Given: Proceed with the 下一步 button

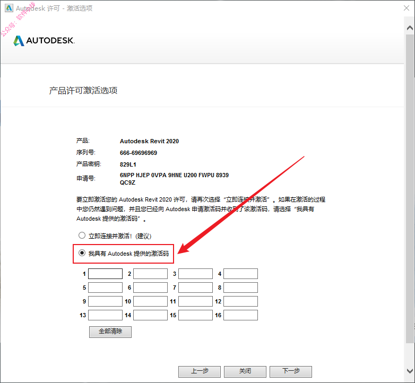Looking at the screenshot, I should click(x=291, y=371).
